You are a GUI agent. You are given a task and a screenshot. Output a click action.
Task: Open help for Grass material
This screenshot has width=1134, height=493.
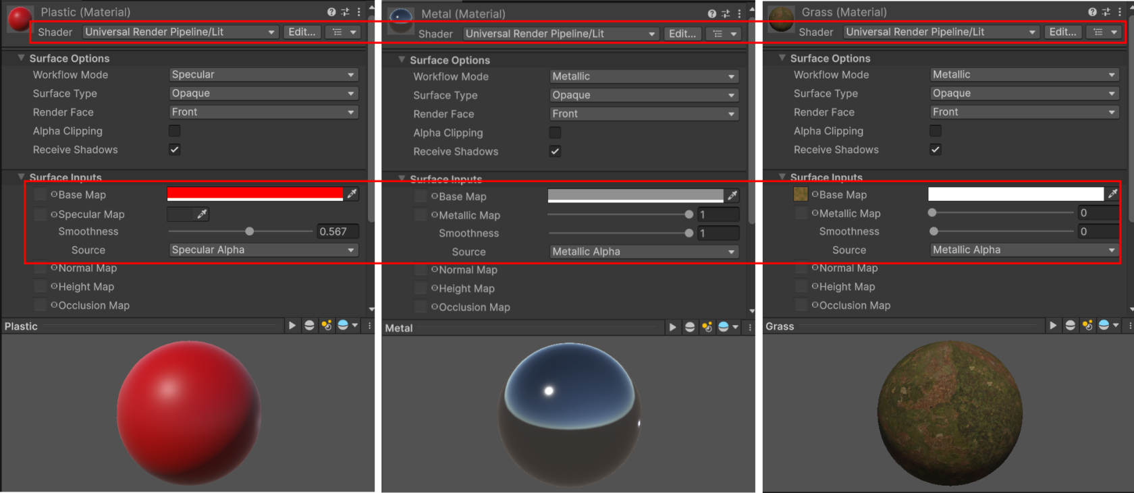point(1092,12)
